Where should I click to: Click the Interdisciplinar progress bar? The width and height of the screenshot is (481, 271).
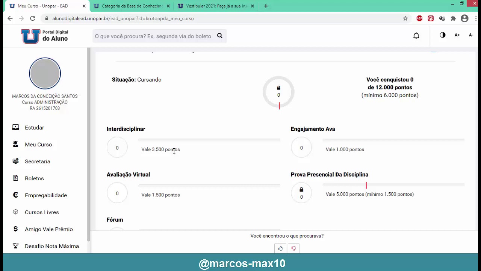coord(209,140)
